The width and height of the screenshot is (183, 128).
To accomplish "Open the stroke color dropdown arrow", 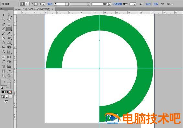I will (43, 4).
